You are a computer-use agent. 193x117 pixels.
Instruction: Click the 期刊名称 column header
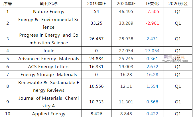coord(49,4)
